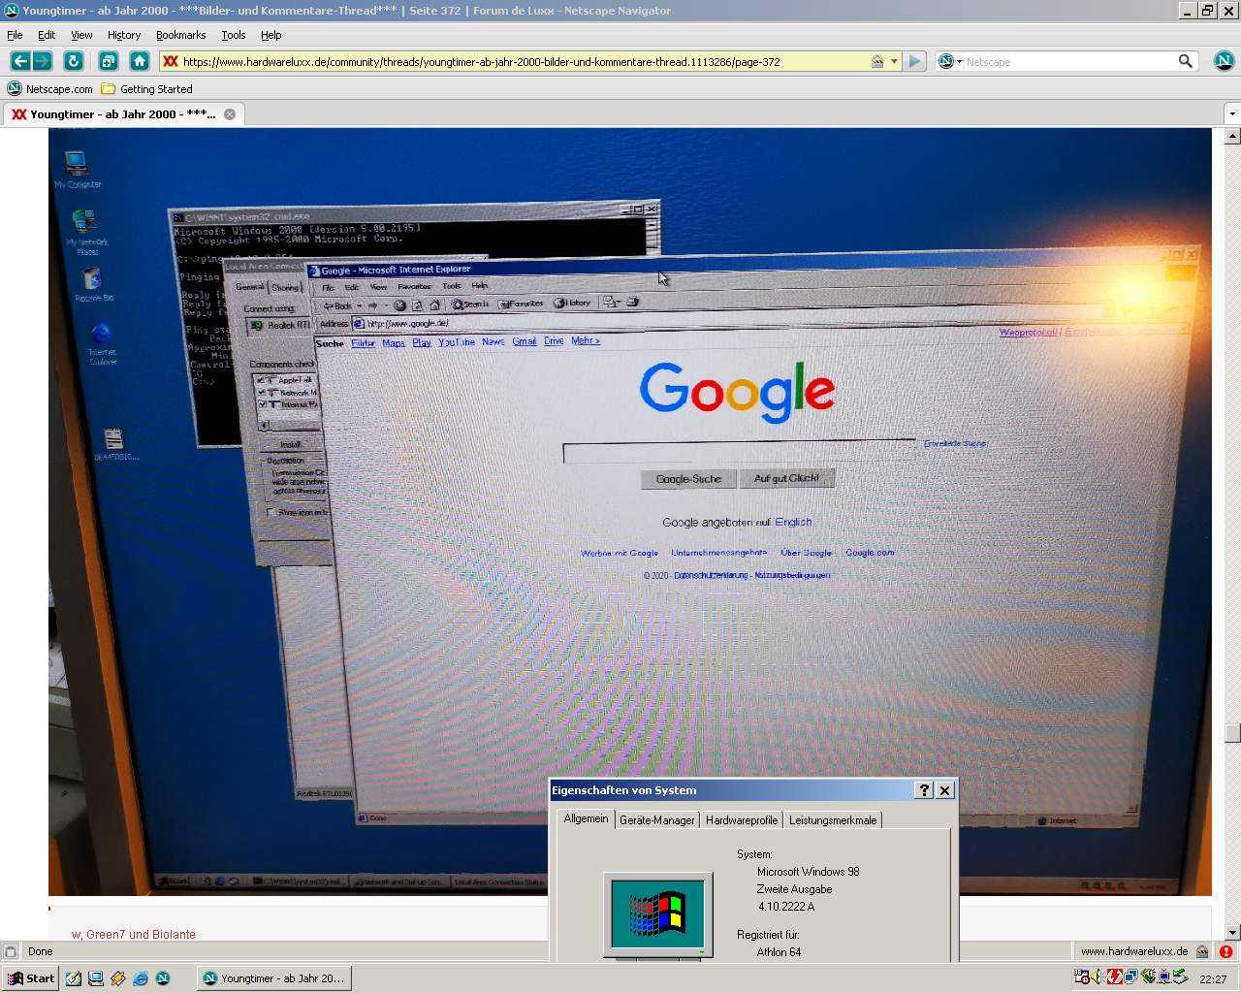The width and height of the screenshot is (1241, 993).
Task: Close the Youngtimer tab with its X
Action: coord(230,113)
